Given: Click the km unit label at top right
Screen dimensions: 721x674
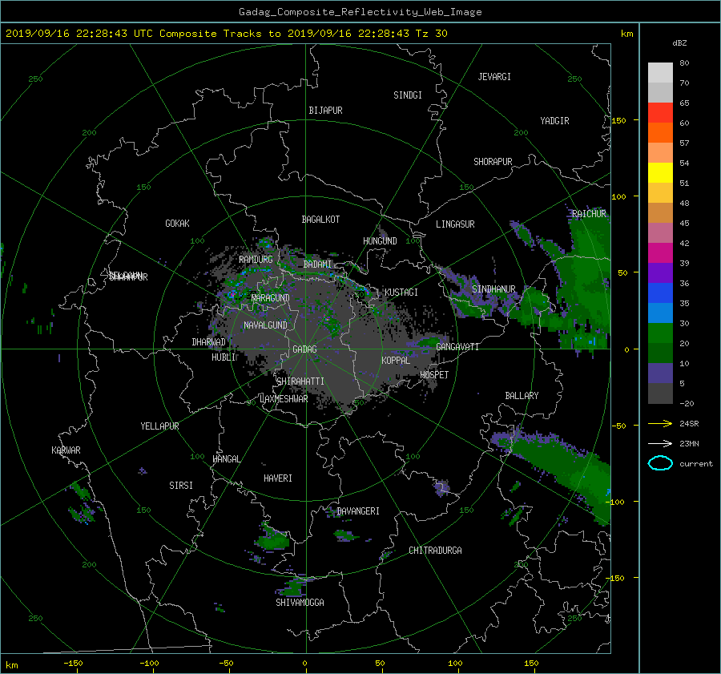Looking at the screenshot, I should click(626, 34).
